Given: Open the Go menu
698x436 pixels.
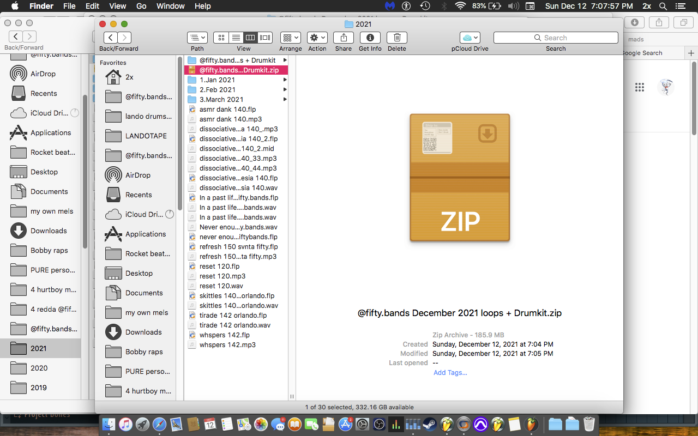Looking at the screenshot, I should pos(141,6).
